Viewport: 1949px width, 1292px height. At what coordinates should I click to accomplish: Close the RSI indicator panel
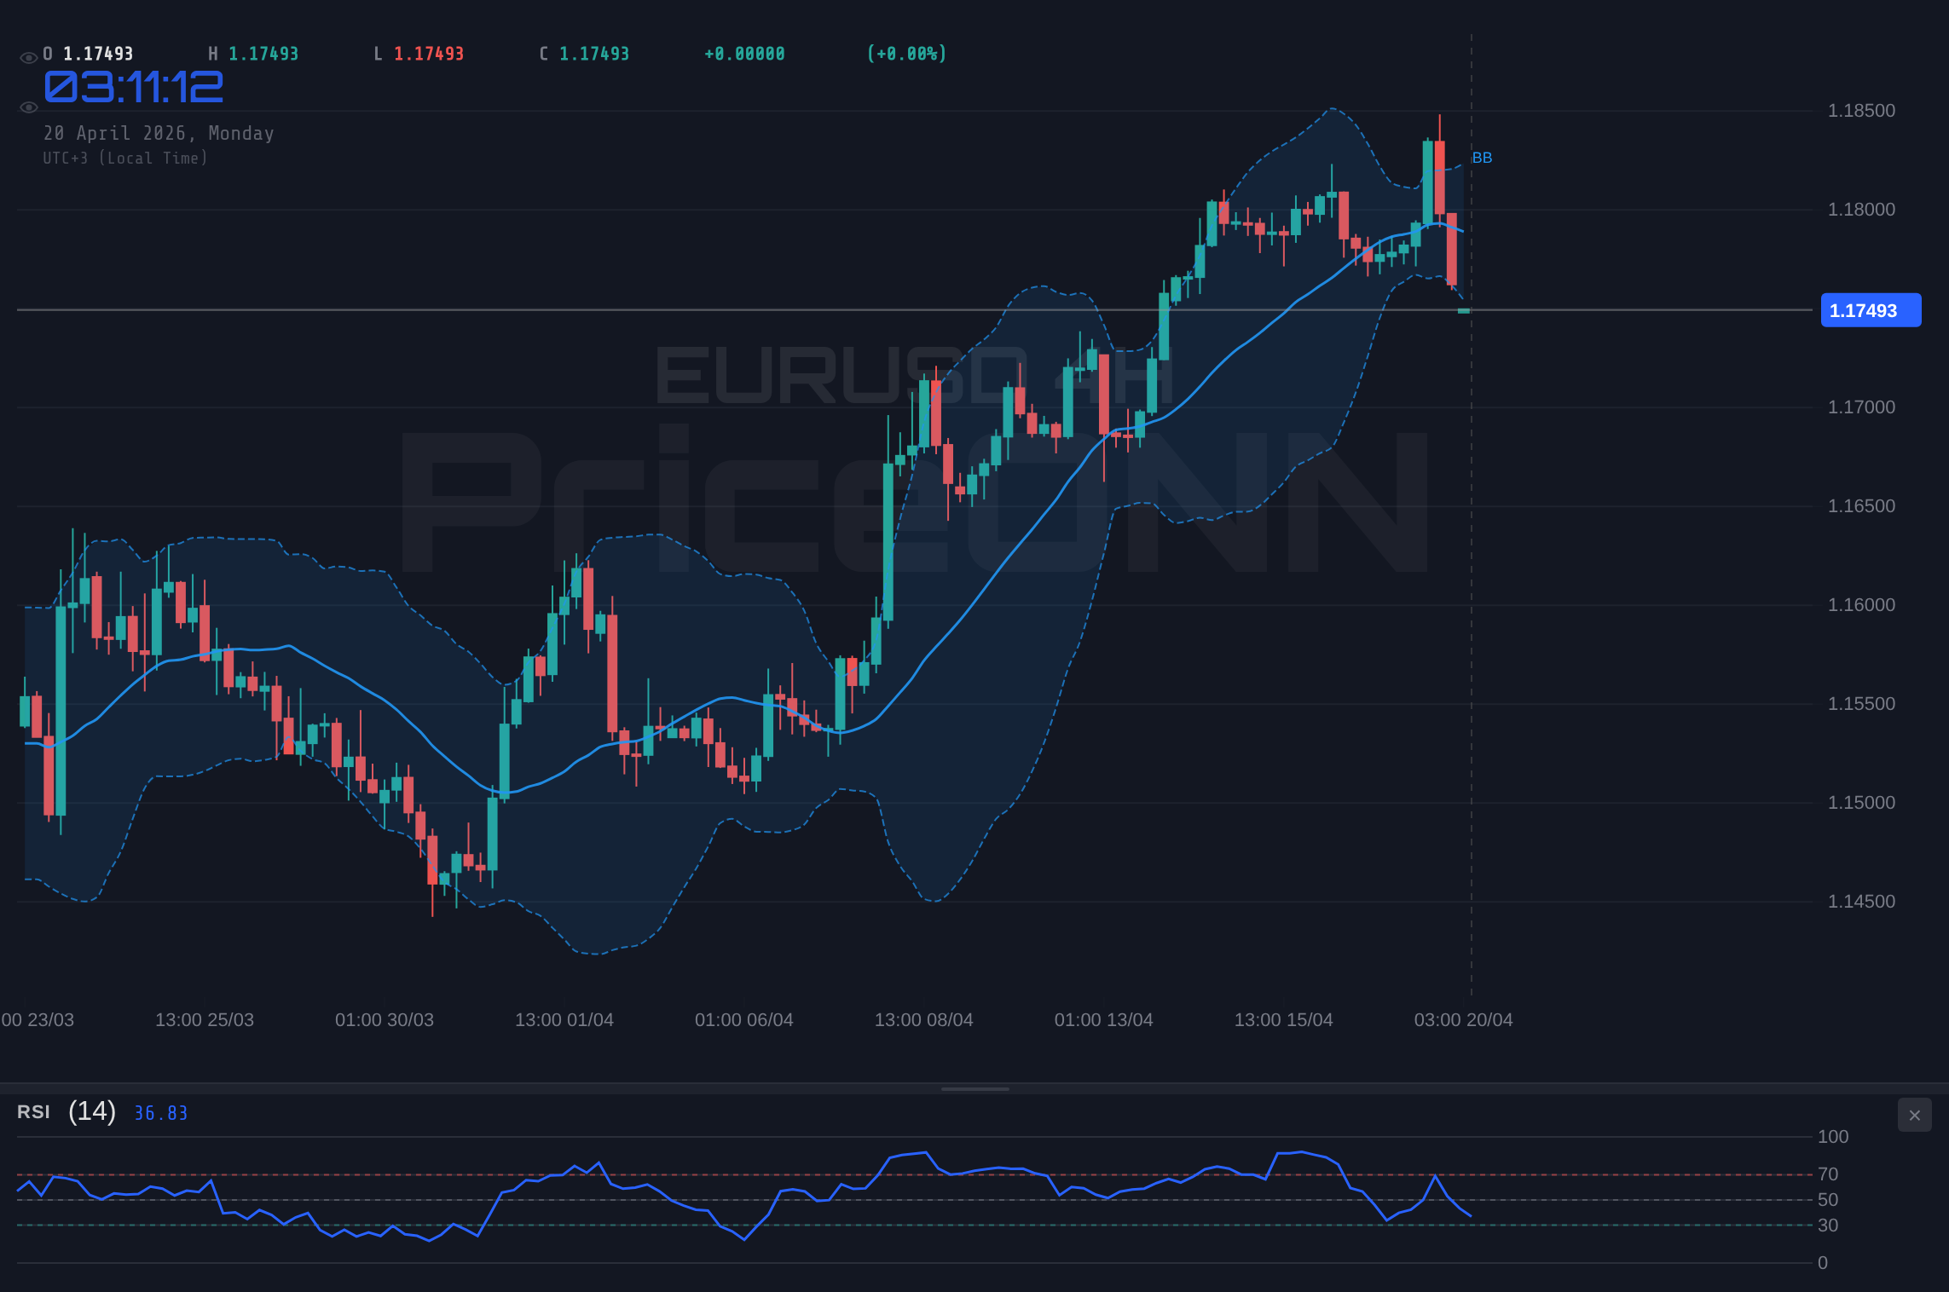click(1914, 1115)
